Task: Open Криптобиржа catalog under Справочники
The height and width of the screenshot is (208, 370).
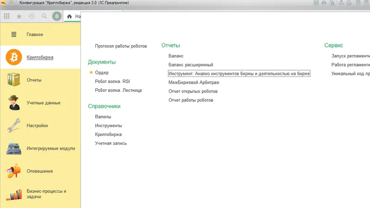Action: pyautogui.click(x=108, y=135)
